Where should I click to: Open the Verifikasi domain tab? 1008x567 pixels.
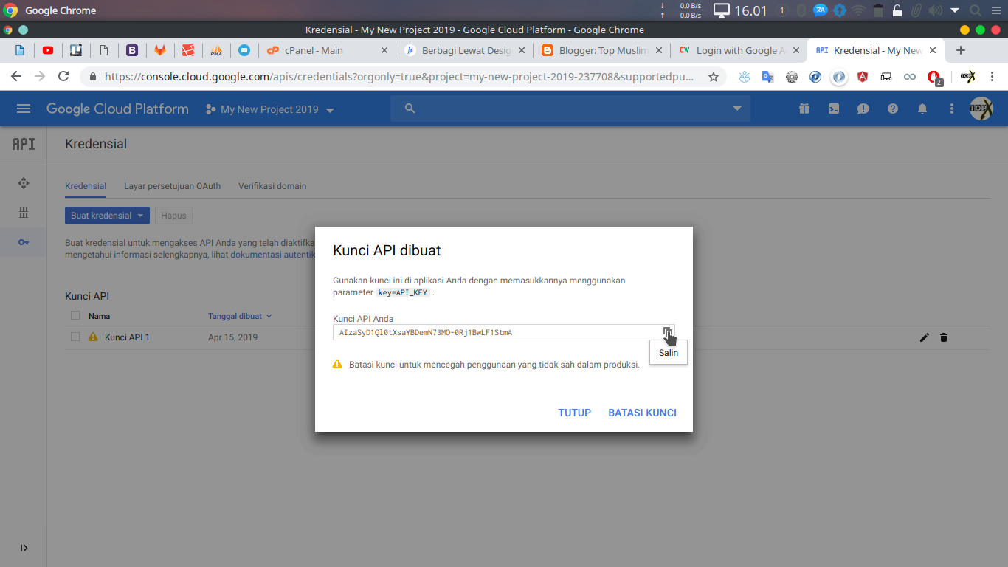272,186
